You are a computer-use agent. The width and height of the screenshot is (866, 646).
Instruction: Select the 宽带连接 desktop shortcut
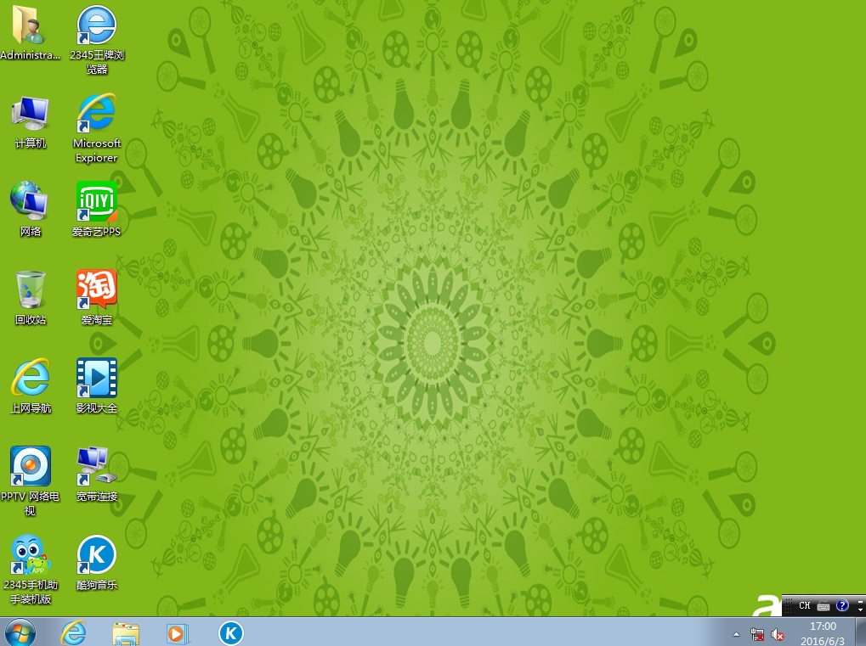point(97,475)
